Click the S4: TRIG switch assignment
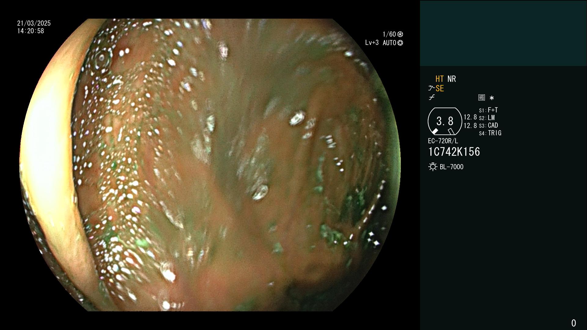 [x=490, y=133]
